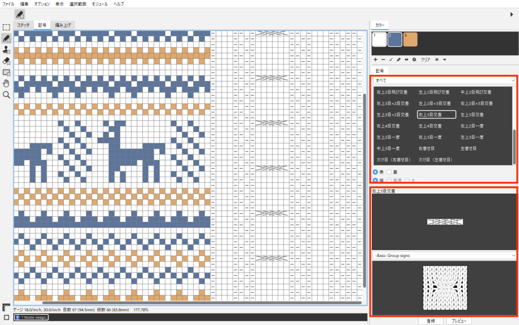The height and width of the screenshot is (325, 519).
Task: Open the Nordic design document tab at bottom
Action: point(31,317)
